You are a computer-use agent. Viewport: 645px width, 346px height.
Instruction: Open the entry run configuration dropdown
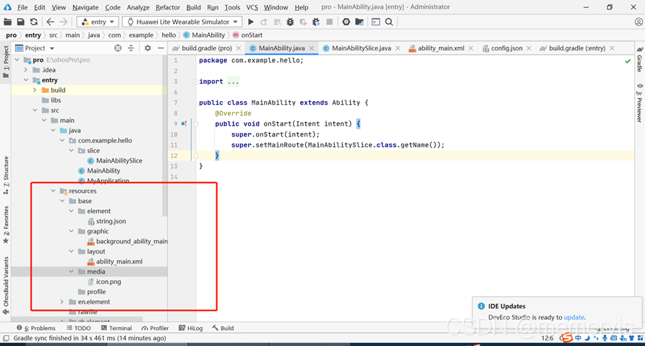click(x=98, y=22)
